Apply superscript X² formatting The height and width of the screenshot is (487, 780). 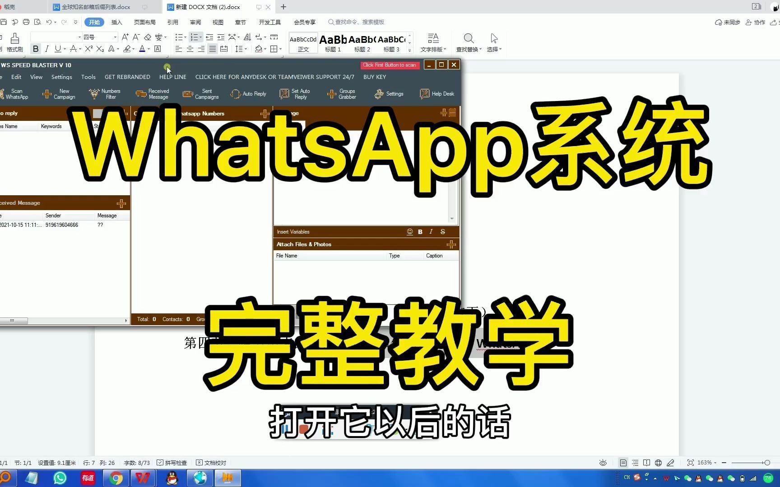pos(88,49)
